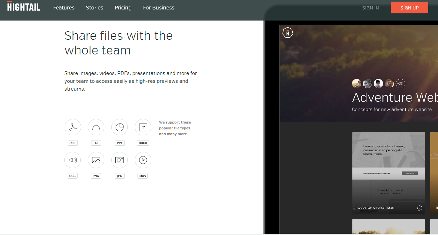438x235 pixels.
Task: Navigate to For Business
Action: [159, 7]
